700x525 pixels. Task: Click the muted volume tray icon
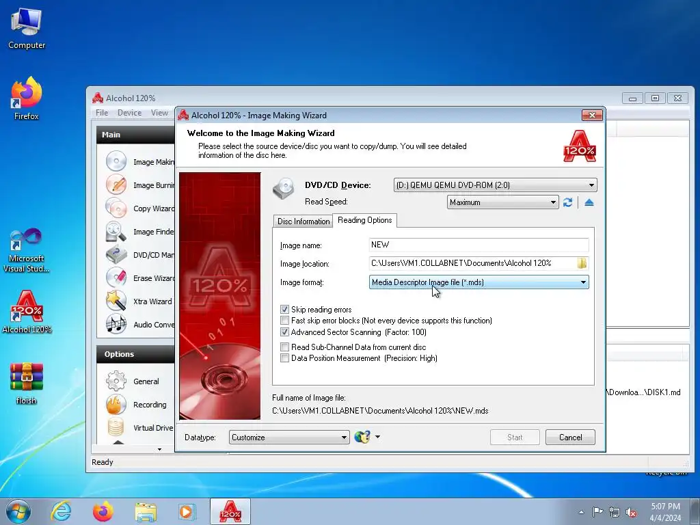click(631, 513)
